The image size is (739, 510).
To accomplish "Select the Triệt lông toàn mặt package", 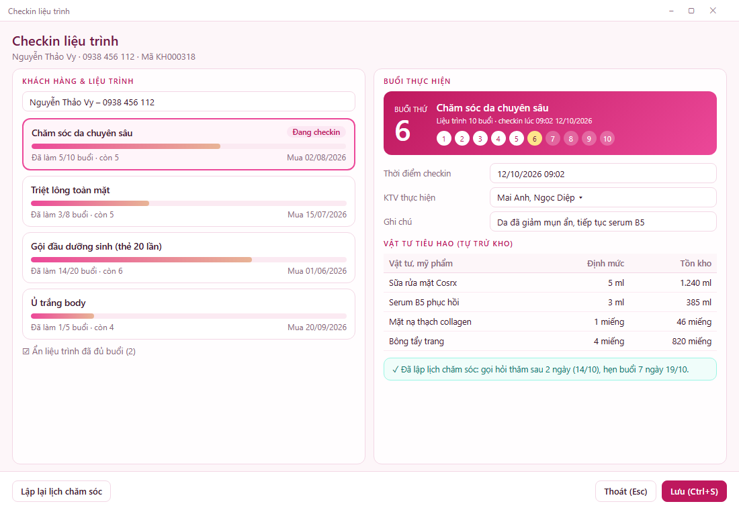I will 189,201.
